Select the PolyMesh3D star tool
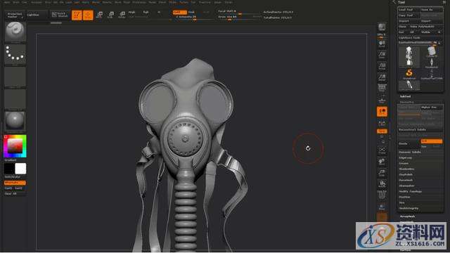This screenshot has width=450, height=253. (431, 63)
